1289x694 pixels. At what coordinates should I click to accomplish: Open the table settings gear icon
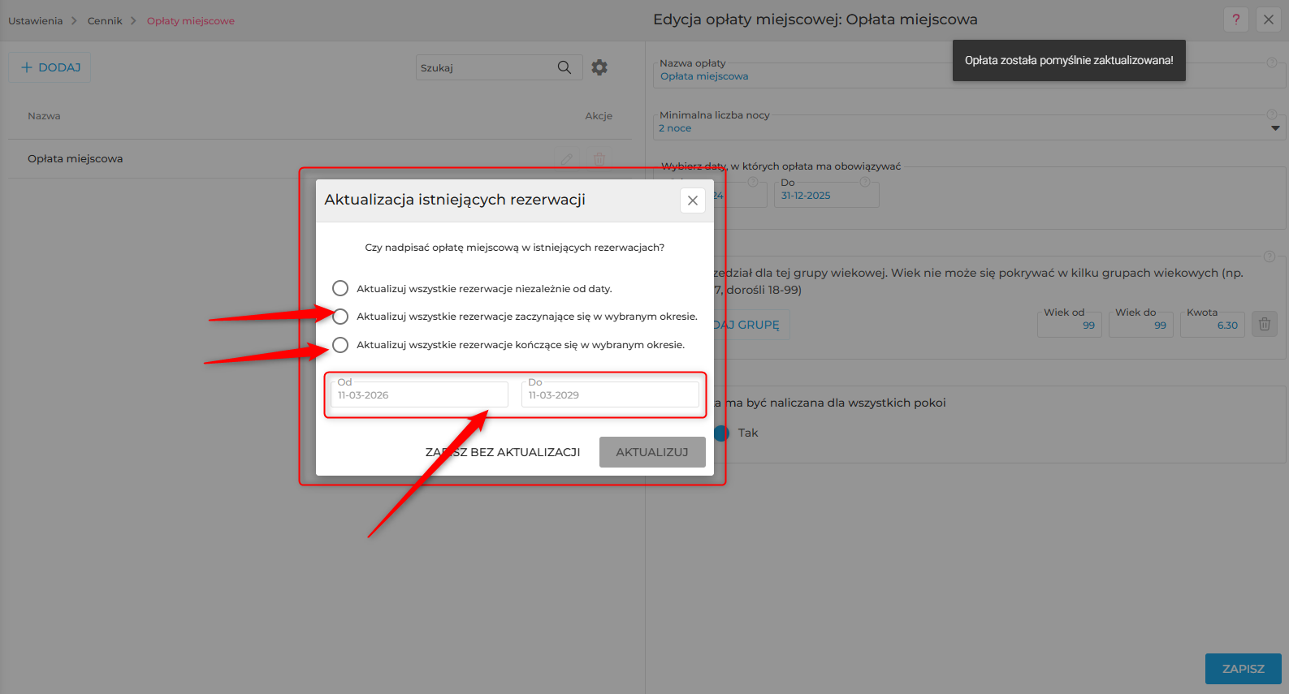point(599,67)
